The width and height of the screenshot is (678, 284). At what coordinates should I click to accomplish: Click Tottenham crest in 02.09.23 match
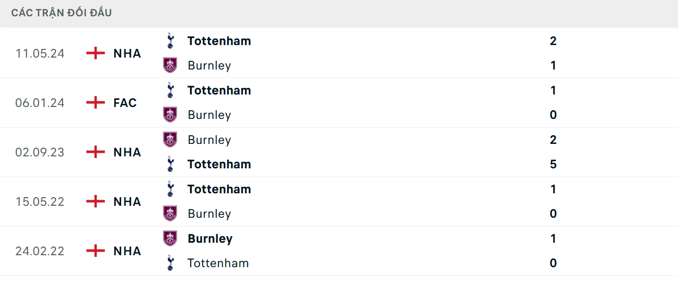click(170, 164)
